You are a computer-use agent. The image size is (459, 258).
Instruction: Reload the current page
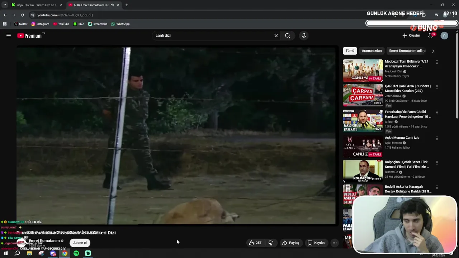point(22,15)
